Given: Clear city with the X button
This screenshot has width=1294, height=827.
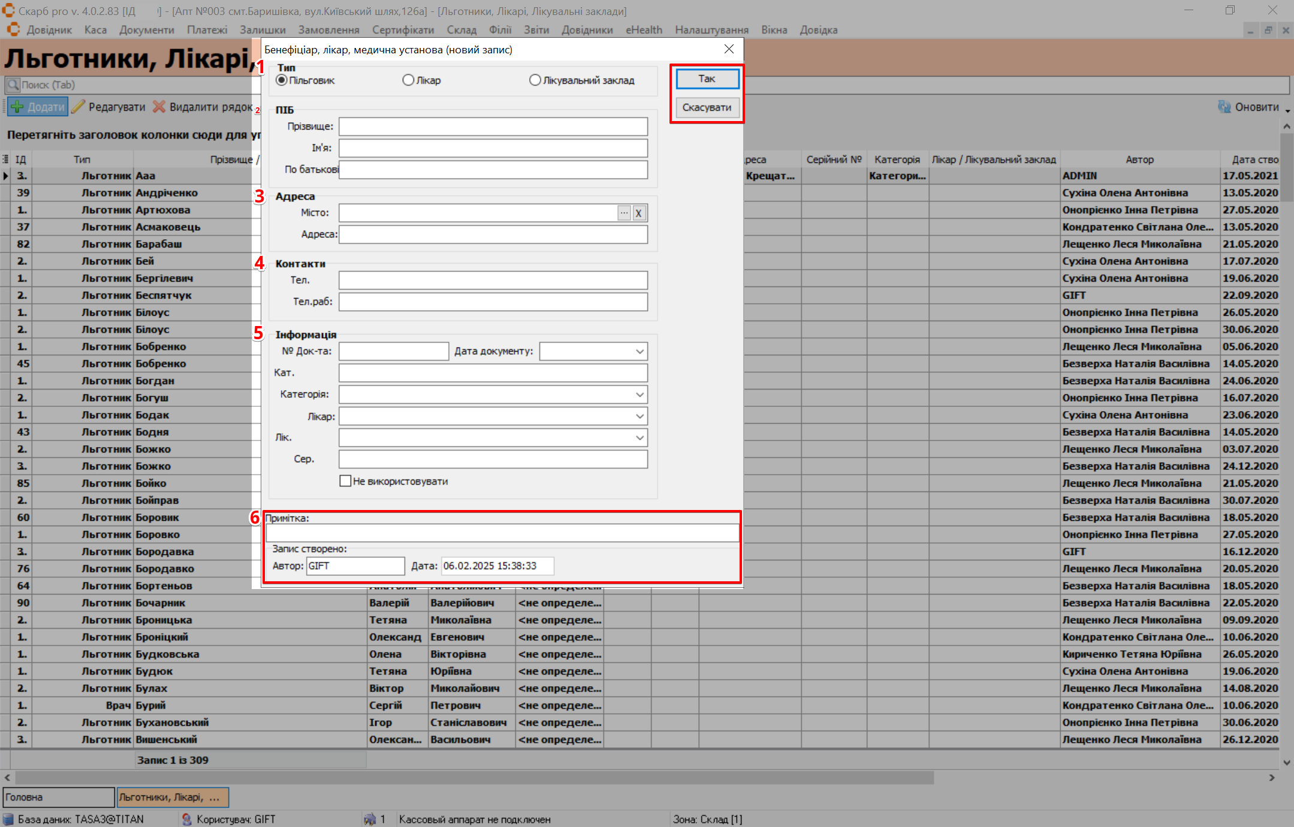Looking at the screenshot, I should click(x=639, y=213).
